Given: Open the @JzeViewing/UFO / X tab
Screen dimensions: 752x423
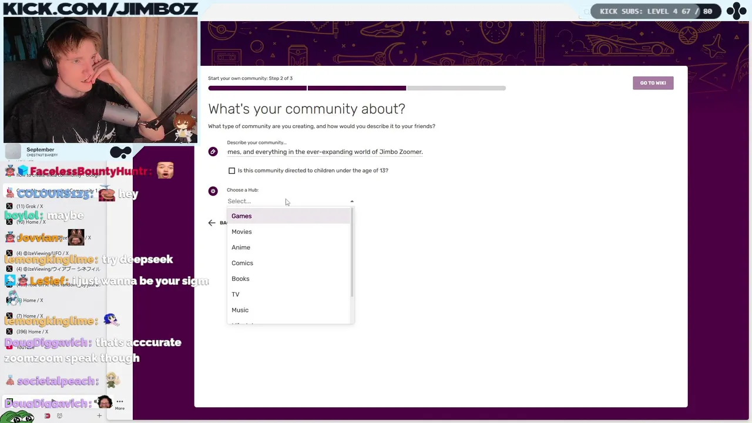Looking at the screenshot, I should click(42, 253).
